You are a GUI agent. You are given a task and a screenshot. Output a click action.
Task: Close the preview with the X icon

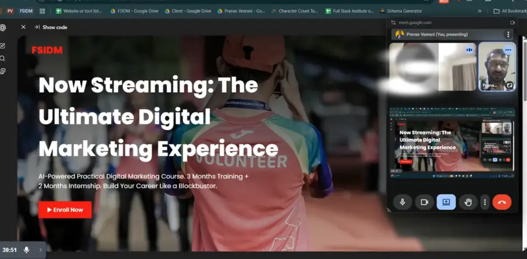23,27
